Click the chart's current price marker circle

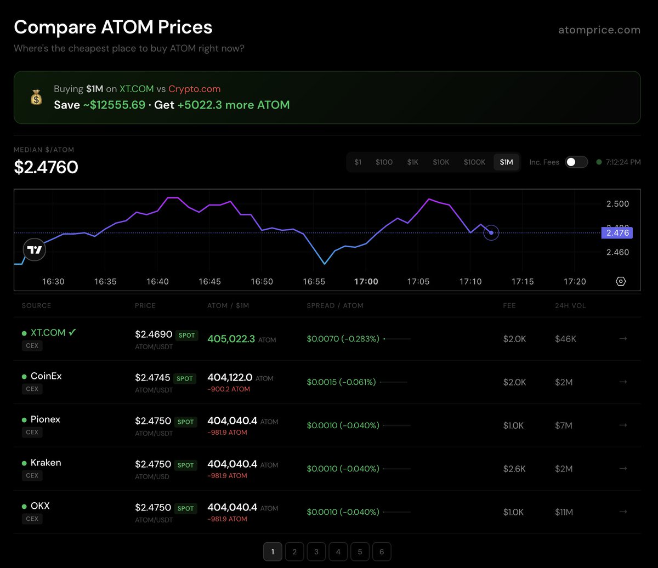click(x=491, y=233)
